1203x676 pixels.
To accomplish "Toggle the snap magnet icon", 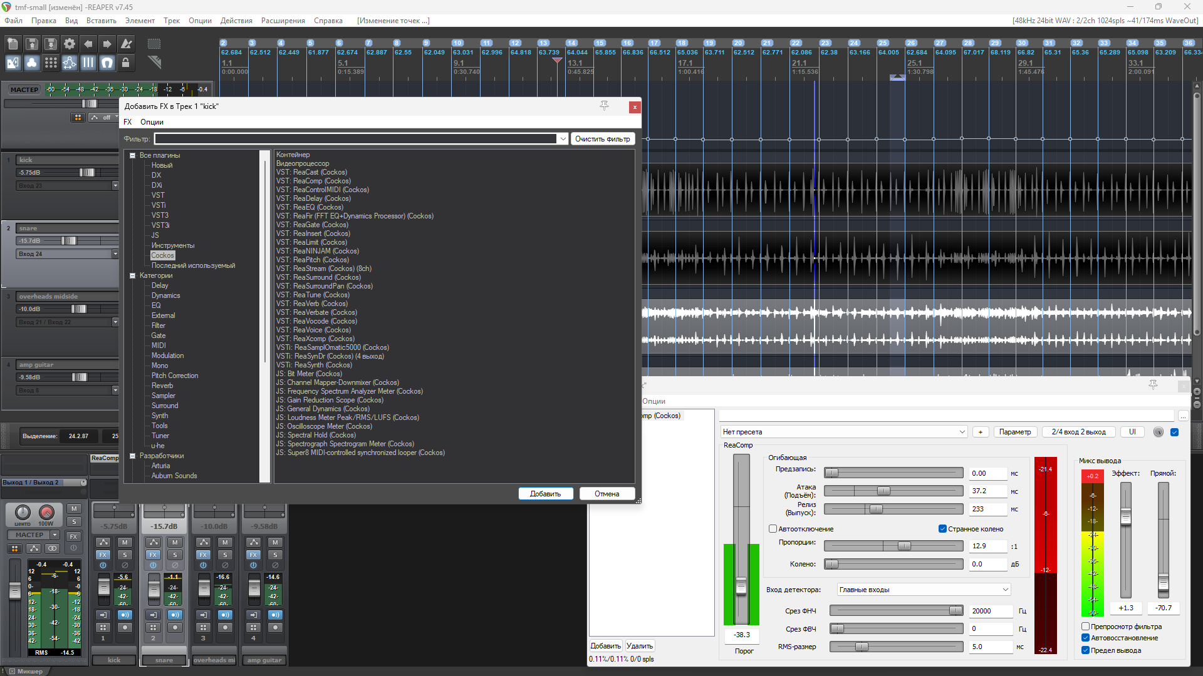I will click(107, 63).
